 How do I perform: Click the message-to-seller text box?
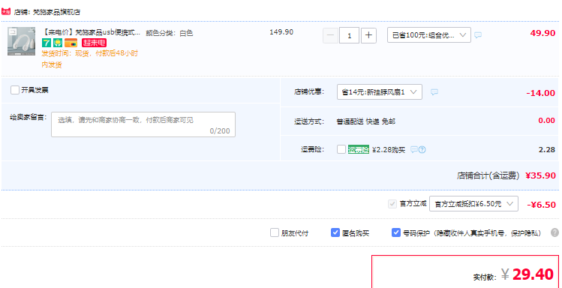(143, 124)
